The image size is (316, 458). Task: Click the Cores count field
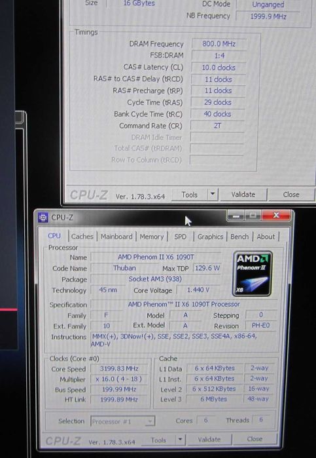205,420
